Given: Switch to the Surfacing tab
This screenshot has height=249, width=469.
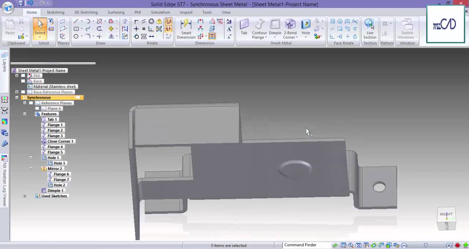Looking at the screenshot, I should 116,12.
